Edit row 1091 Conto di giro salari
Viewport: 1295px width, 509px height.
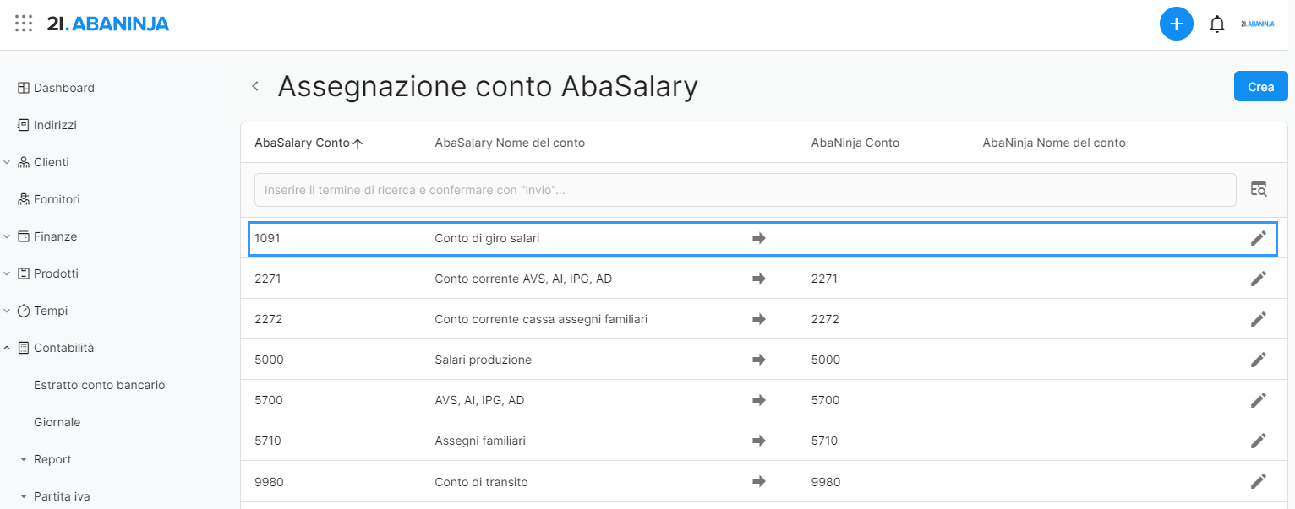point(1259,238)
